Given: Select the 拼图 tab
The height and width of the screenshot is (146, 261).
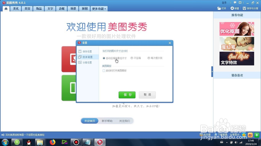Looking at the screenshot, I should (85, 9).
